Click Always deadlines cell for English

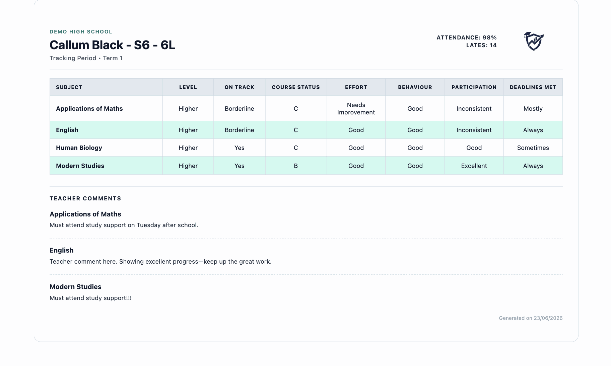(533, 130)
